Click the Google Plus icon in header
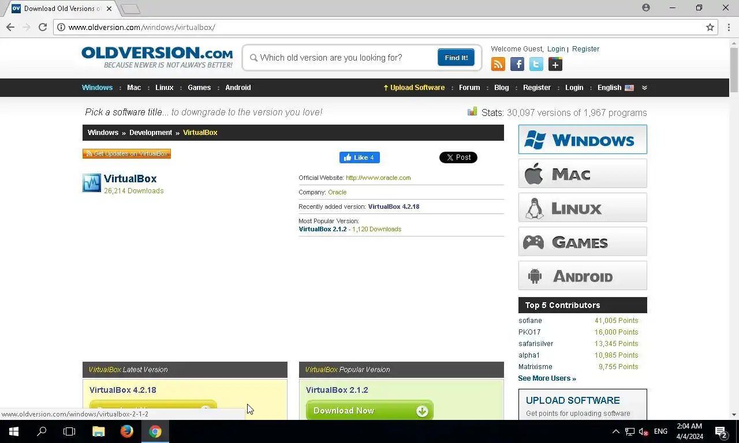 [x=555, y=64]
